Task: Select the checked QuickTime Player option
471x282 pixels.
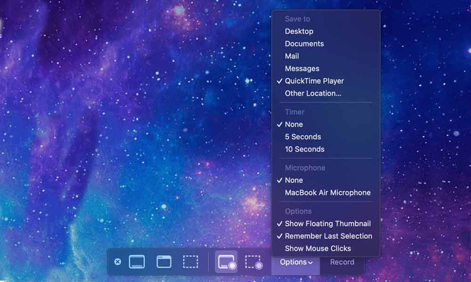Action: [314, 81]
